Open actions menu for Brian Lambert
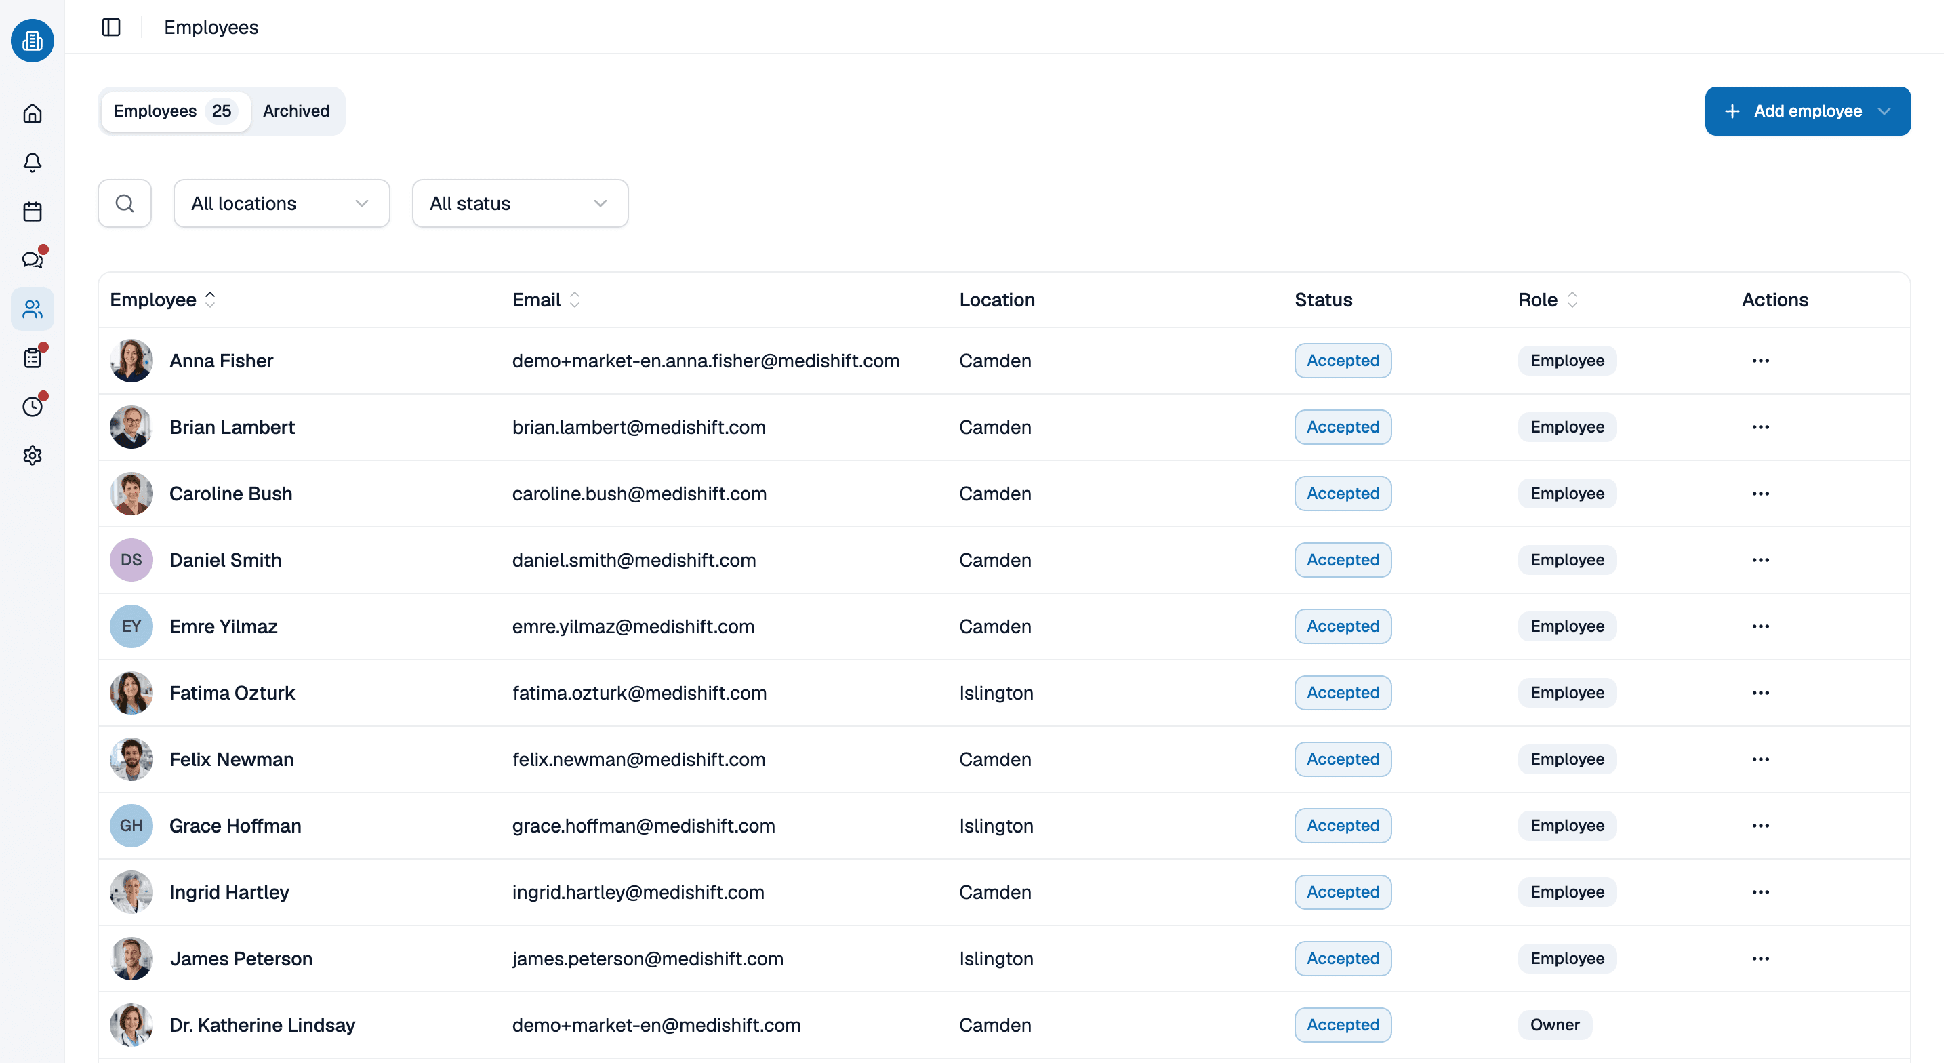The height and width of the screenshot is (1063, 1952). (x=1760, y=427)
